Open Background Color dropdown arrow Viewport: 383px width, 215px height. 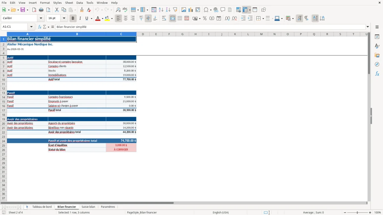112,18
